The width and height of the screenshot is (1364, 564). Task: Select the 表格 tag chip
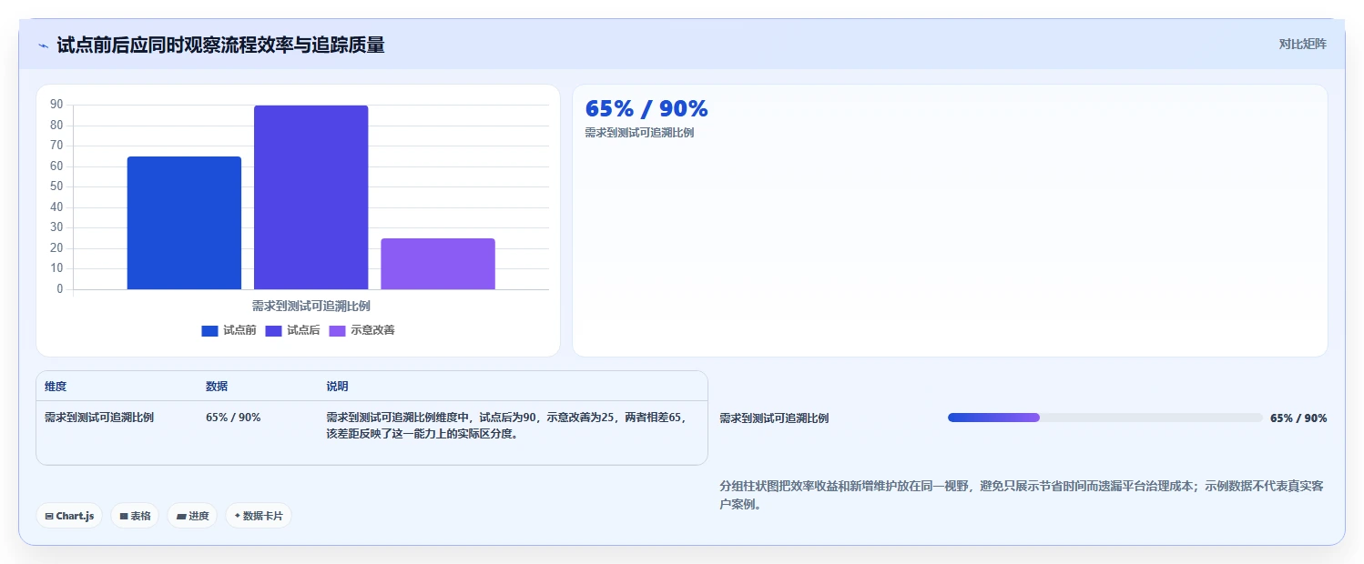(x=135, y=516)
